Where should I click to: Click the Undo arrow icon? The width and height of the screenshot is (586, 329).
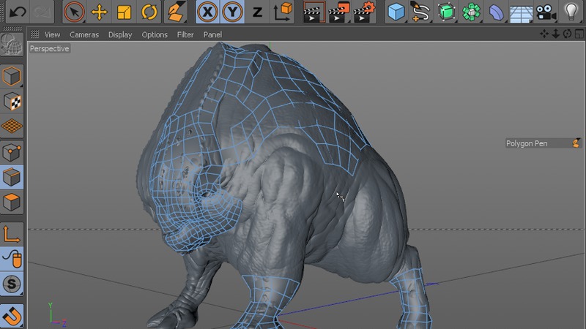point(18,12)
